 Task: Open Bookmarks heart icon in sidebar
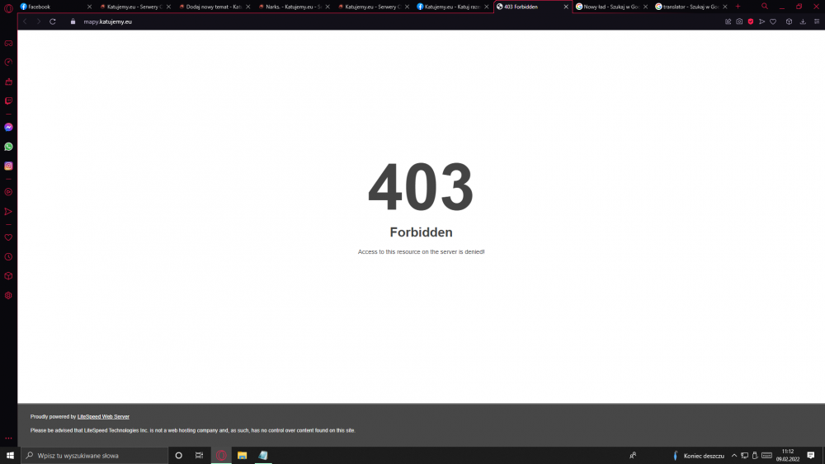[8, 237]
